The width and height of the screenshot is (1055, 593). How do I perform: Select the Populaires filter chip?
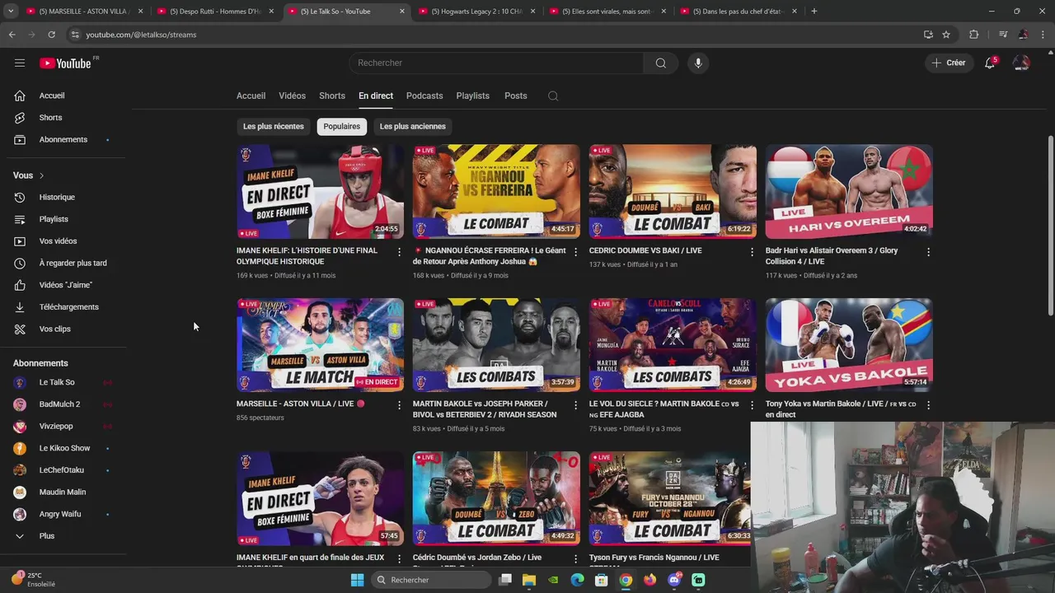pos(342,126)
